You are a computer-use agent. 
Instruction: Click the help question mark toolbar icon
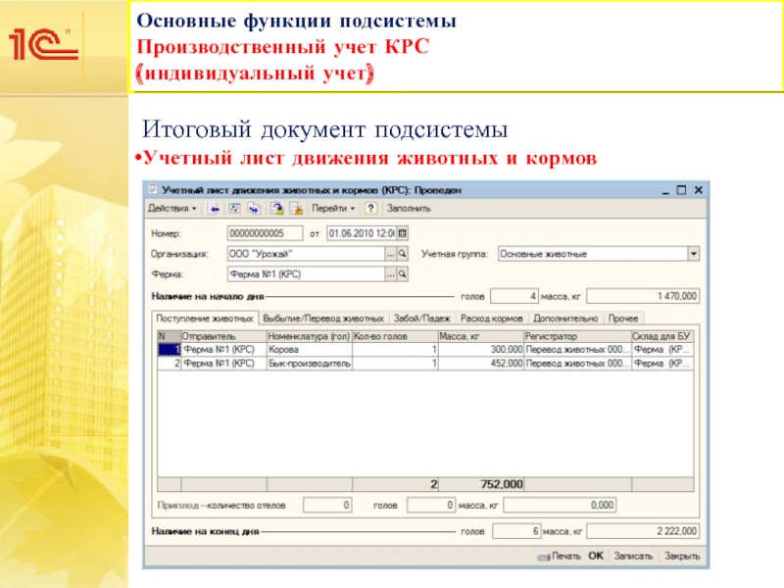[x=371, y=209]
